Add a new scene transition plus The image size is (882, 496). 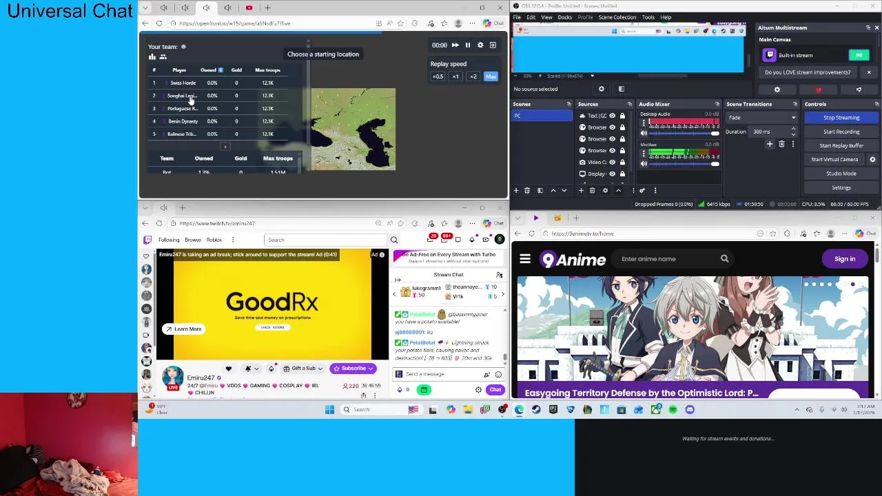[770, 144]
